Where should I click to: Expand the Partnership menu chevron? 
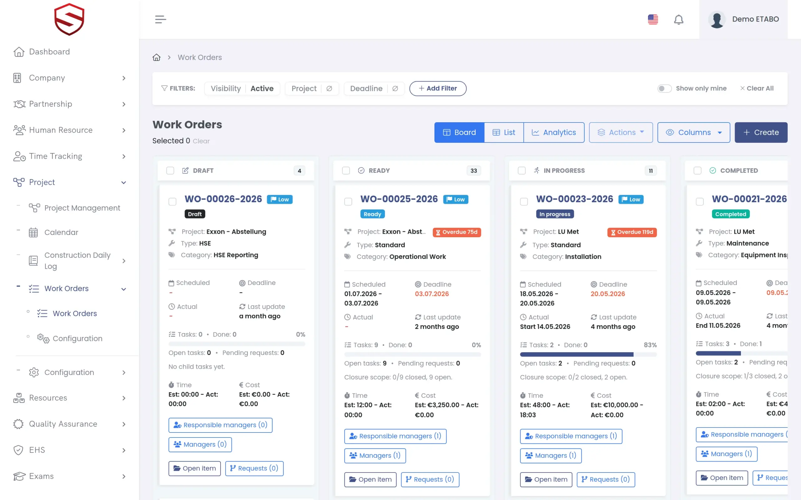[x=124, y=104]
